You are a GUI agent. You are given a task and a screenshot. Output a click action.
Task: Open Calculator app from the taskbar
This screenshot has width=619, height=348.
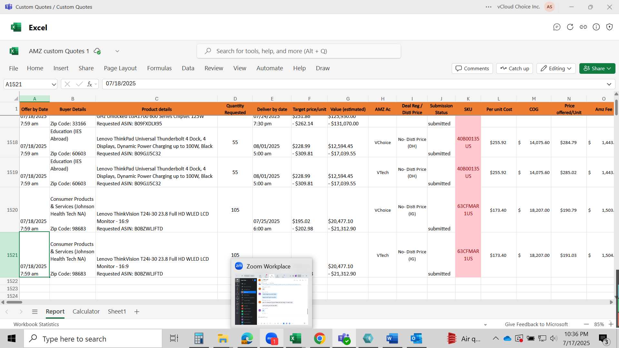coord(199,339)
